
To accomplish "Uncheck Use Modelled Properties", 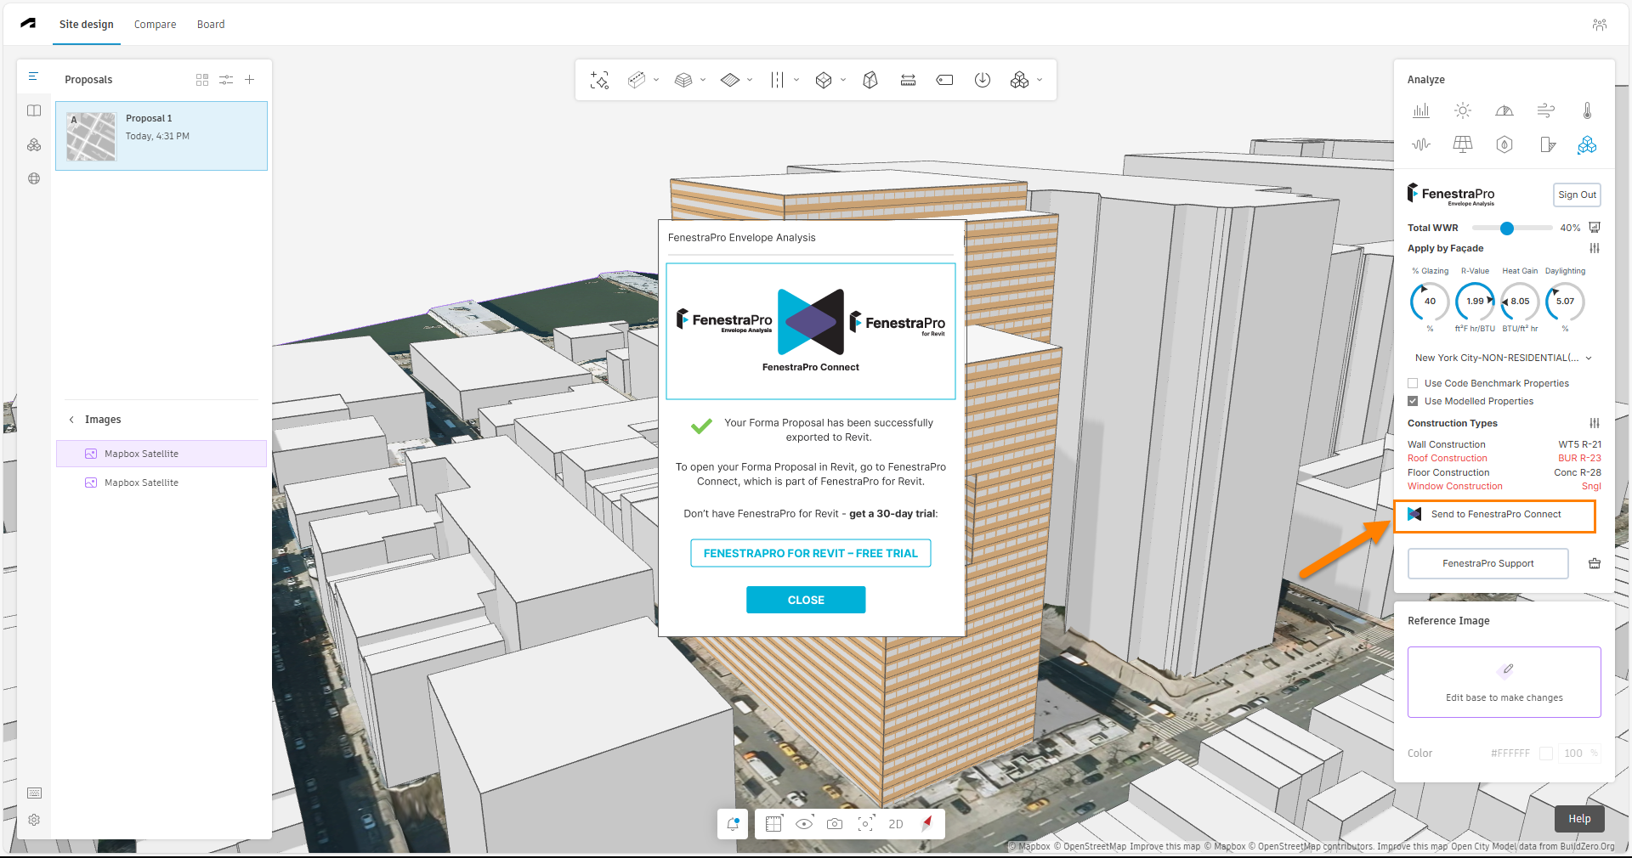I will click(1413, 401).
